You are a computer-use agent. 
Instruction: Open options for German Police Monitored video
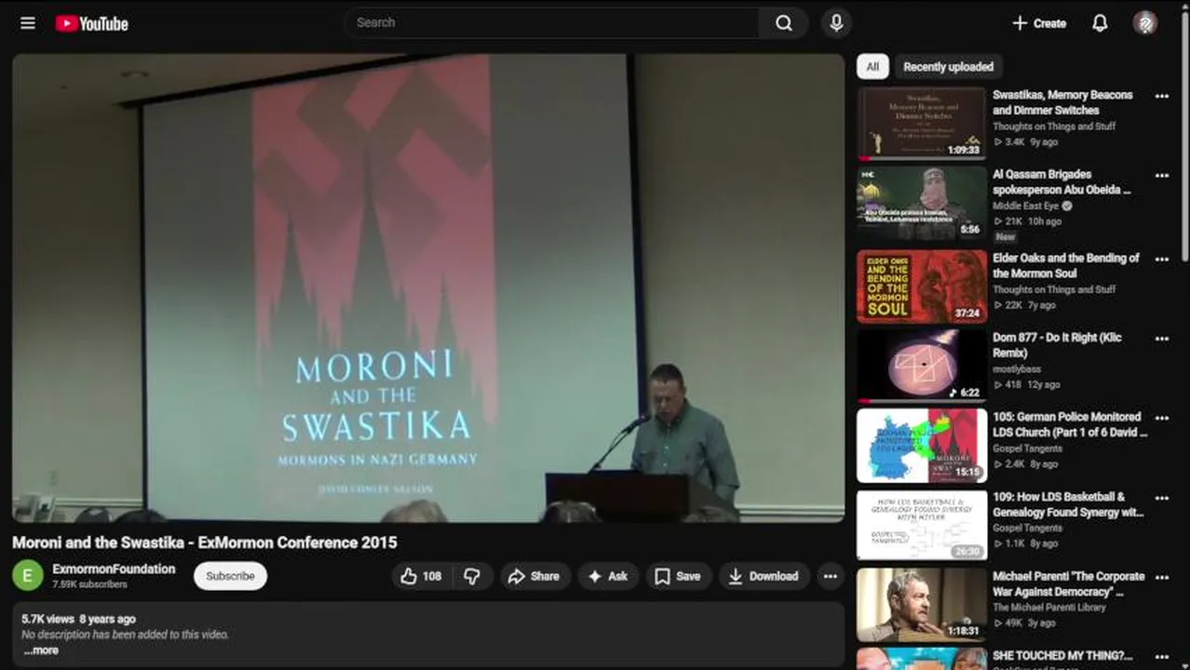coord(1161,418)
